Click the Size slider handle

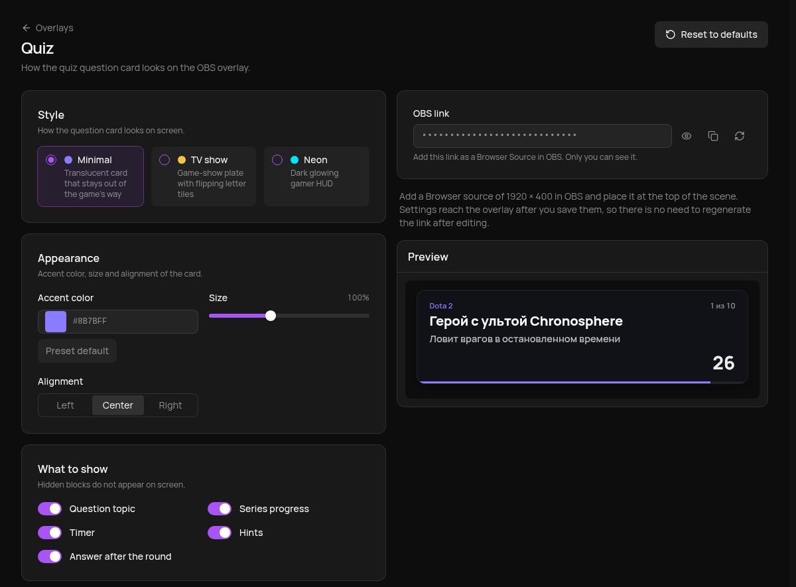271,316
